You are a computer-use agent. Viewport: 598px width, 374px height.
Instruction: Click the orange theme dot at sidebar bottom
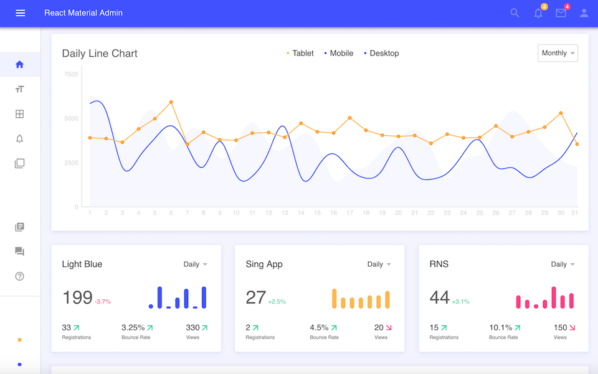pos(19,339)
